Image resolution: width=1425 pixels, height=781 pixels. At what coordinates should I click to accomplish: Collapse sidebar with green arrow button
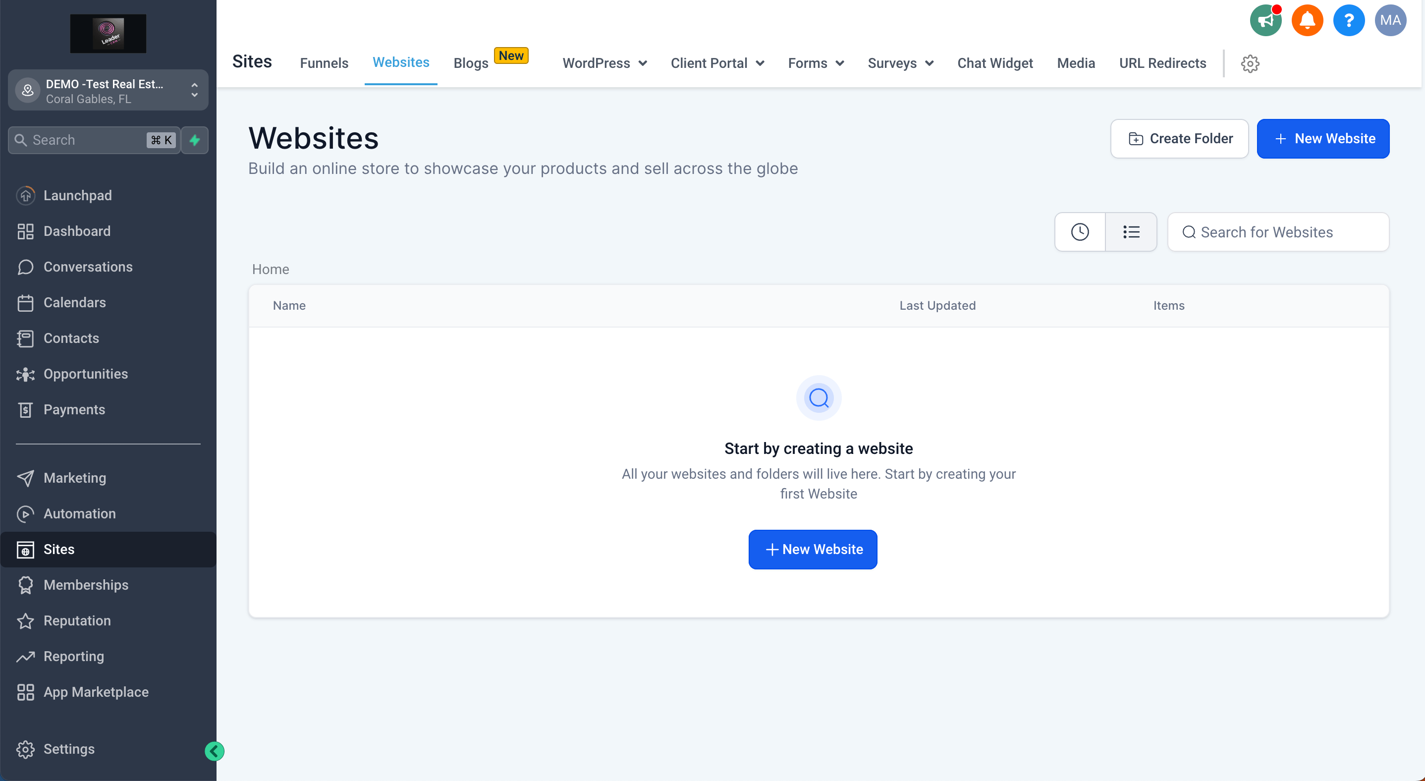[x=214, y=751]
